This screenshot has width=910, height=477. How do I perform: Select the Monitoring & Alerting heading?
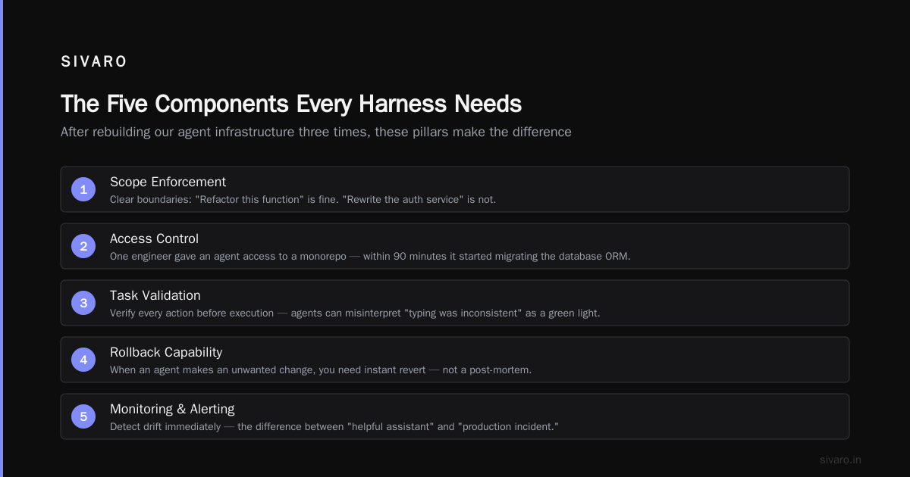(172, 409)
